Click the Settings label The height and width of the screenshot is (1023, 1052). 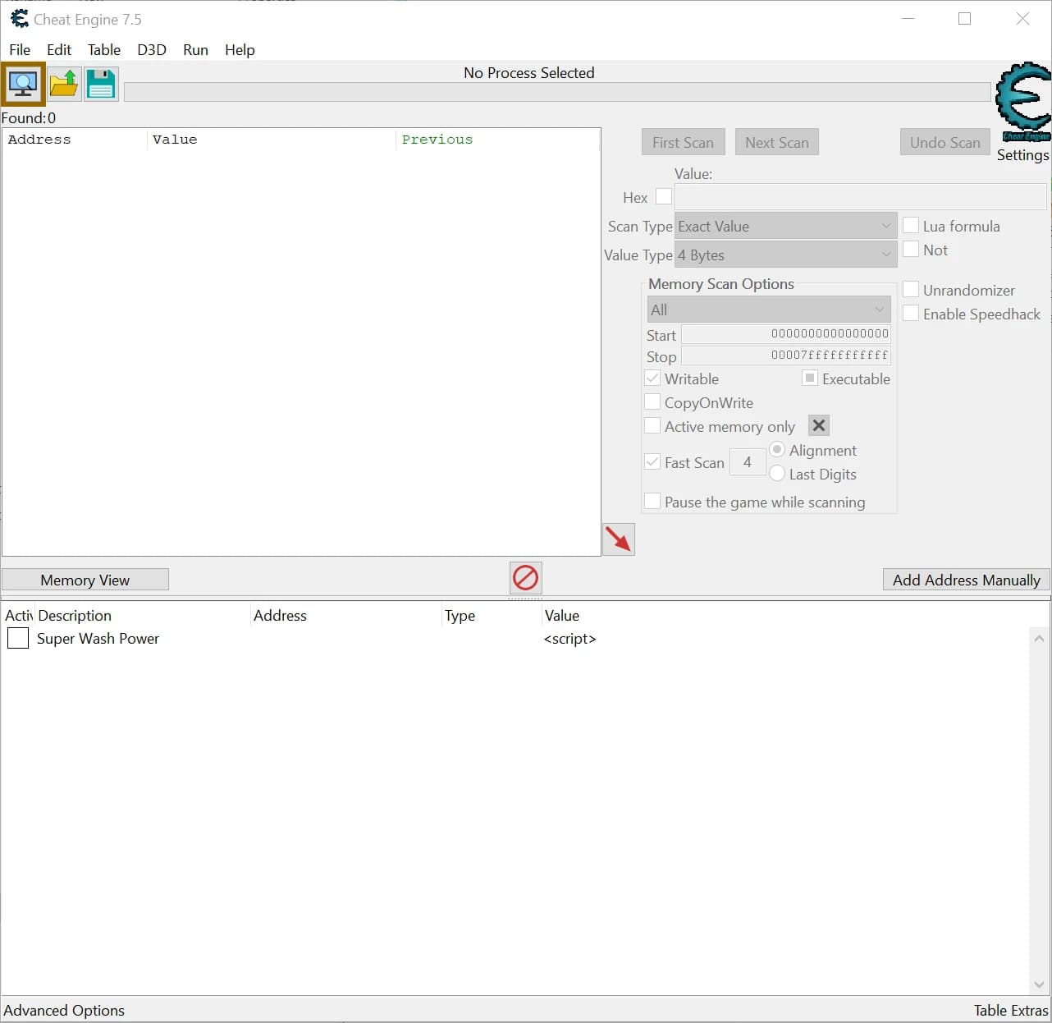[1022, 154]
